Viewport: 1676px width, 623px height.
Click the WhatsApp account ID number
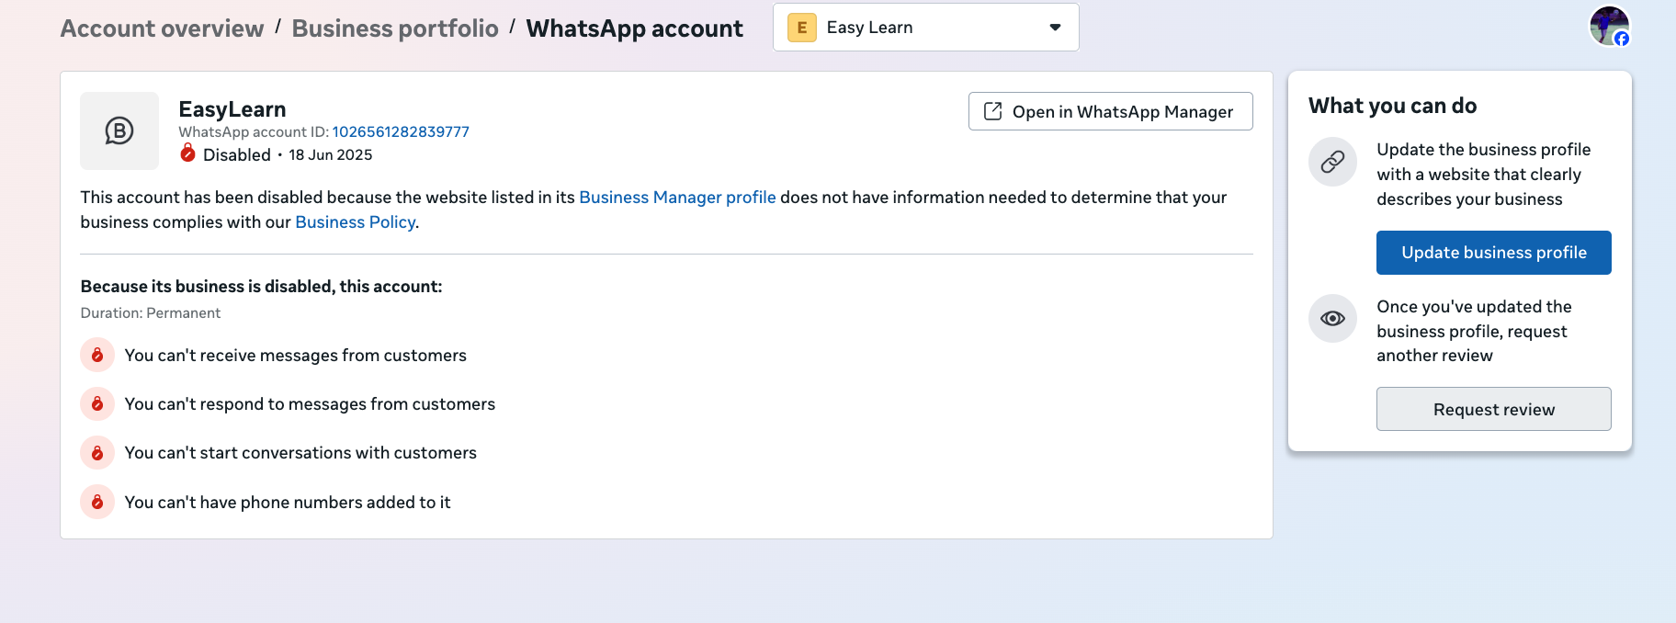401,131
